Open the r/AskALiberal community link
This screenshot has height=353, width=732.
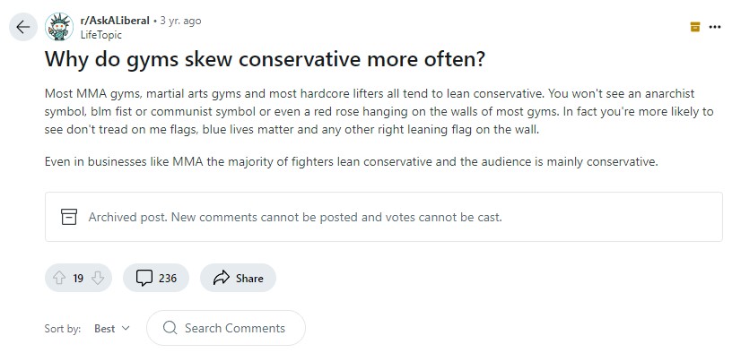[x=115, y=21]
